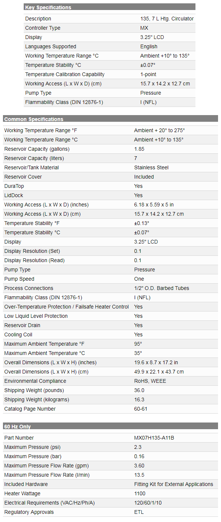Select the Common Specifications header bar

pos(110,119)
